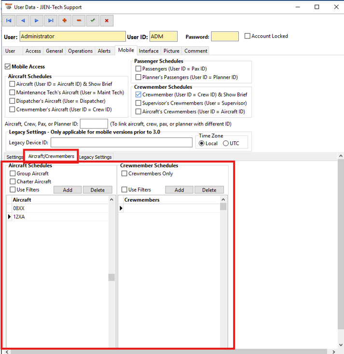Go to next record arrow

coord(37,21)
